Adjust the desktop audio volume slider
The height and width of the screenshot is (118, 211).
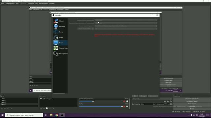101,101
